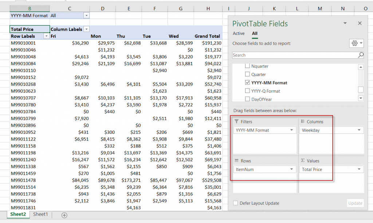The image size is (373, 223).
Task: Enable the Nquarter field checkbox
Action: tap(248, 66)
